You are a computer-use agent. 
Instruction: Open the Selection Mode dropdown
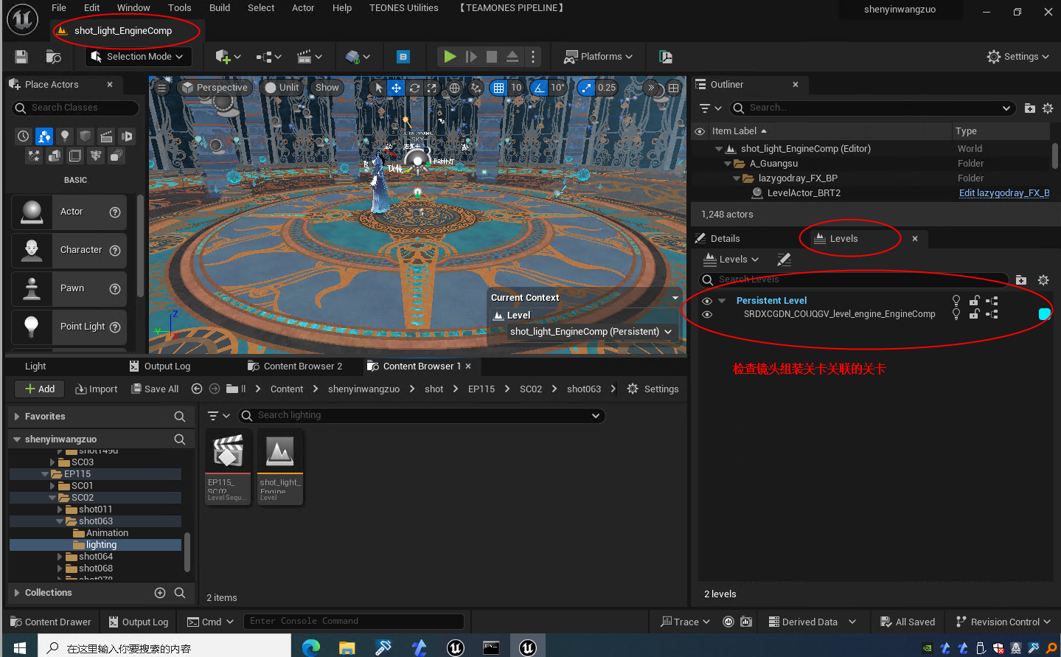coord(138,57)
